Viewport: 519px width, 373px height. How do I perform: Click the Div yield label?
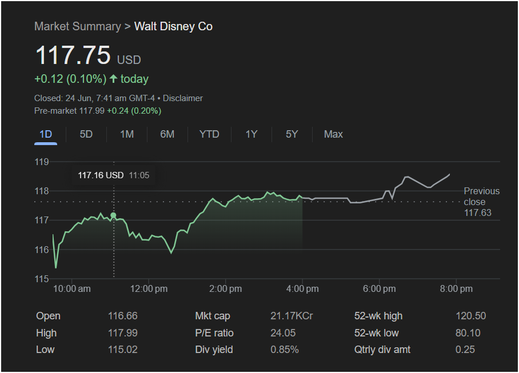pos(214,350)
